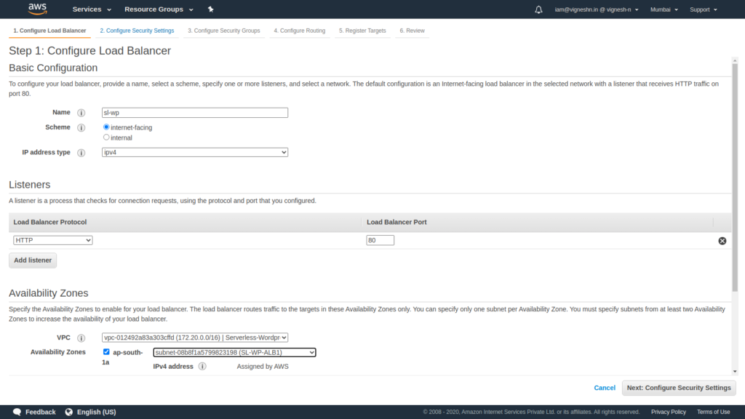Image resolution: width=745 pixels, height=419 pixels.
Task: Click the Load Balancer Port field
Action: [x=380, y=240]
